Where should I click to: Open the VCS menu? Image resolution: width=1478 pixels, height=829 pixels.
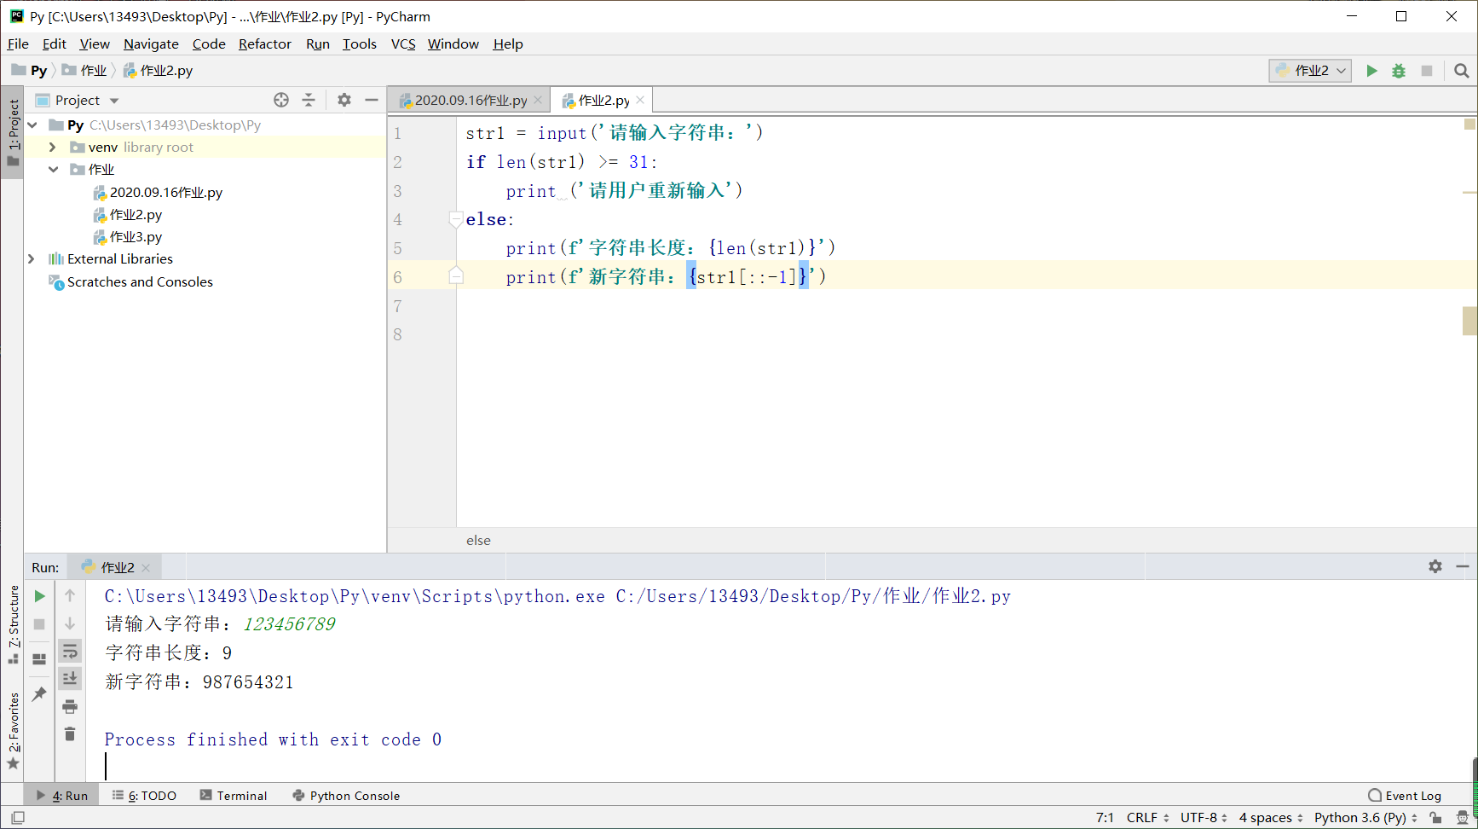[x=403, y=43]
